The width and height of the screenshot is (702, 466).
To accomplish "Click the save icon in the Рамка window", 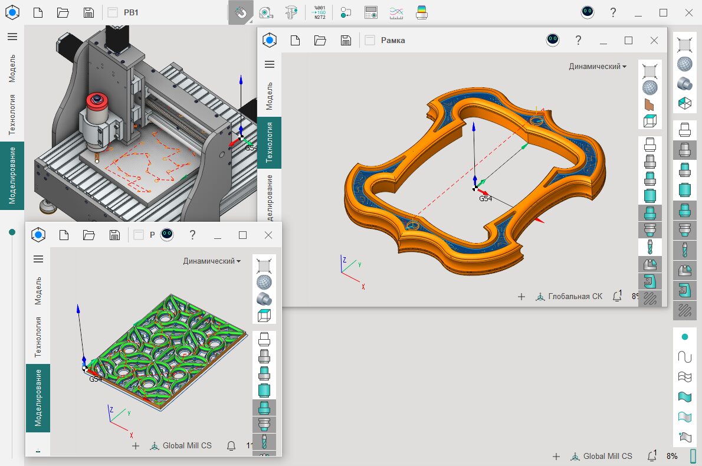I will [x=346, y=40].
